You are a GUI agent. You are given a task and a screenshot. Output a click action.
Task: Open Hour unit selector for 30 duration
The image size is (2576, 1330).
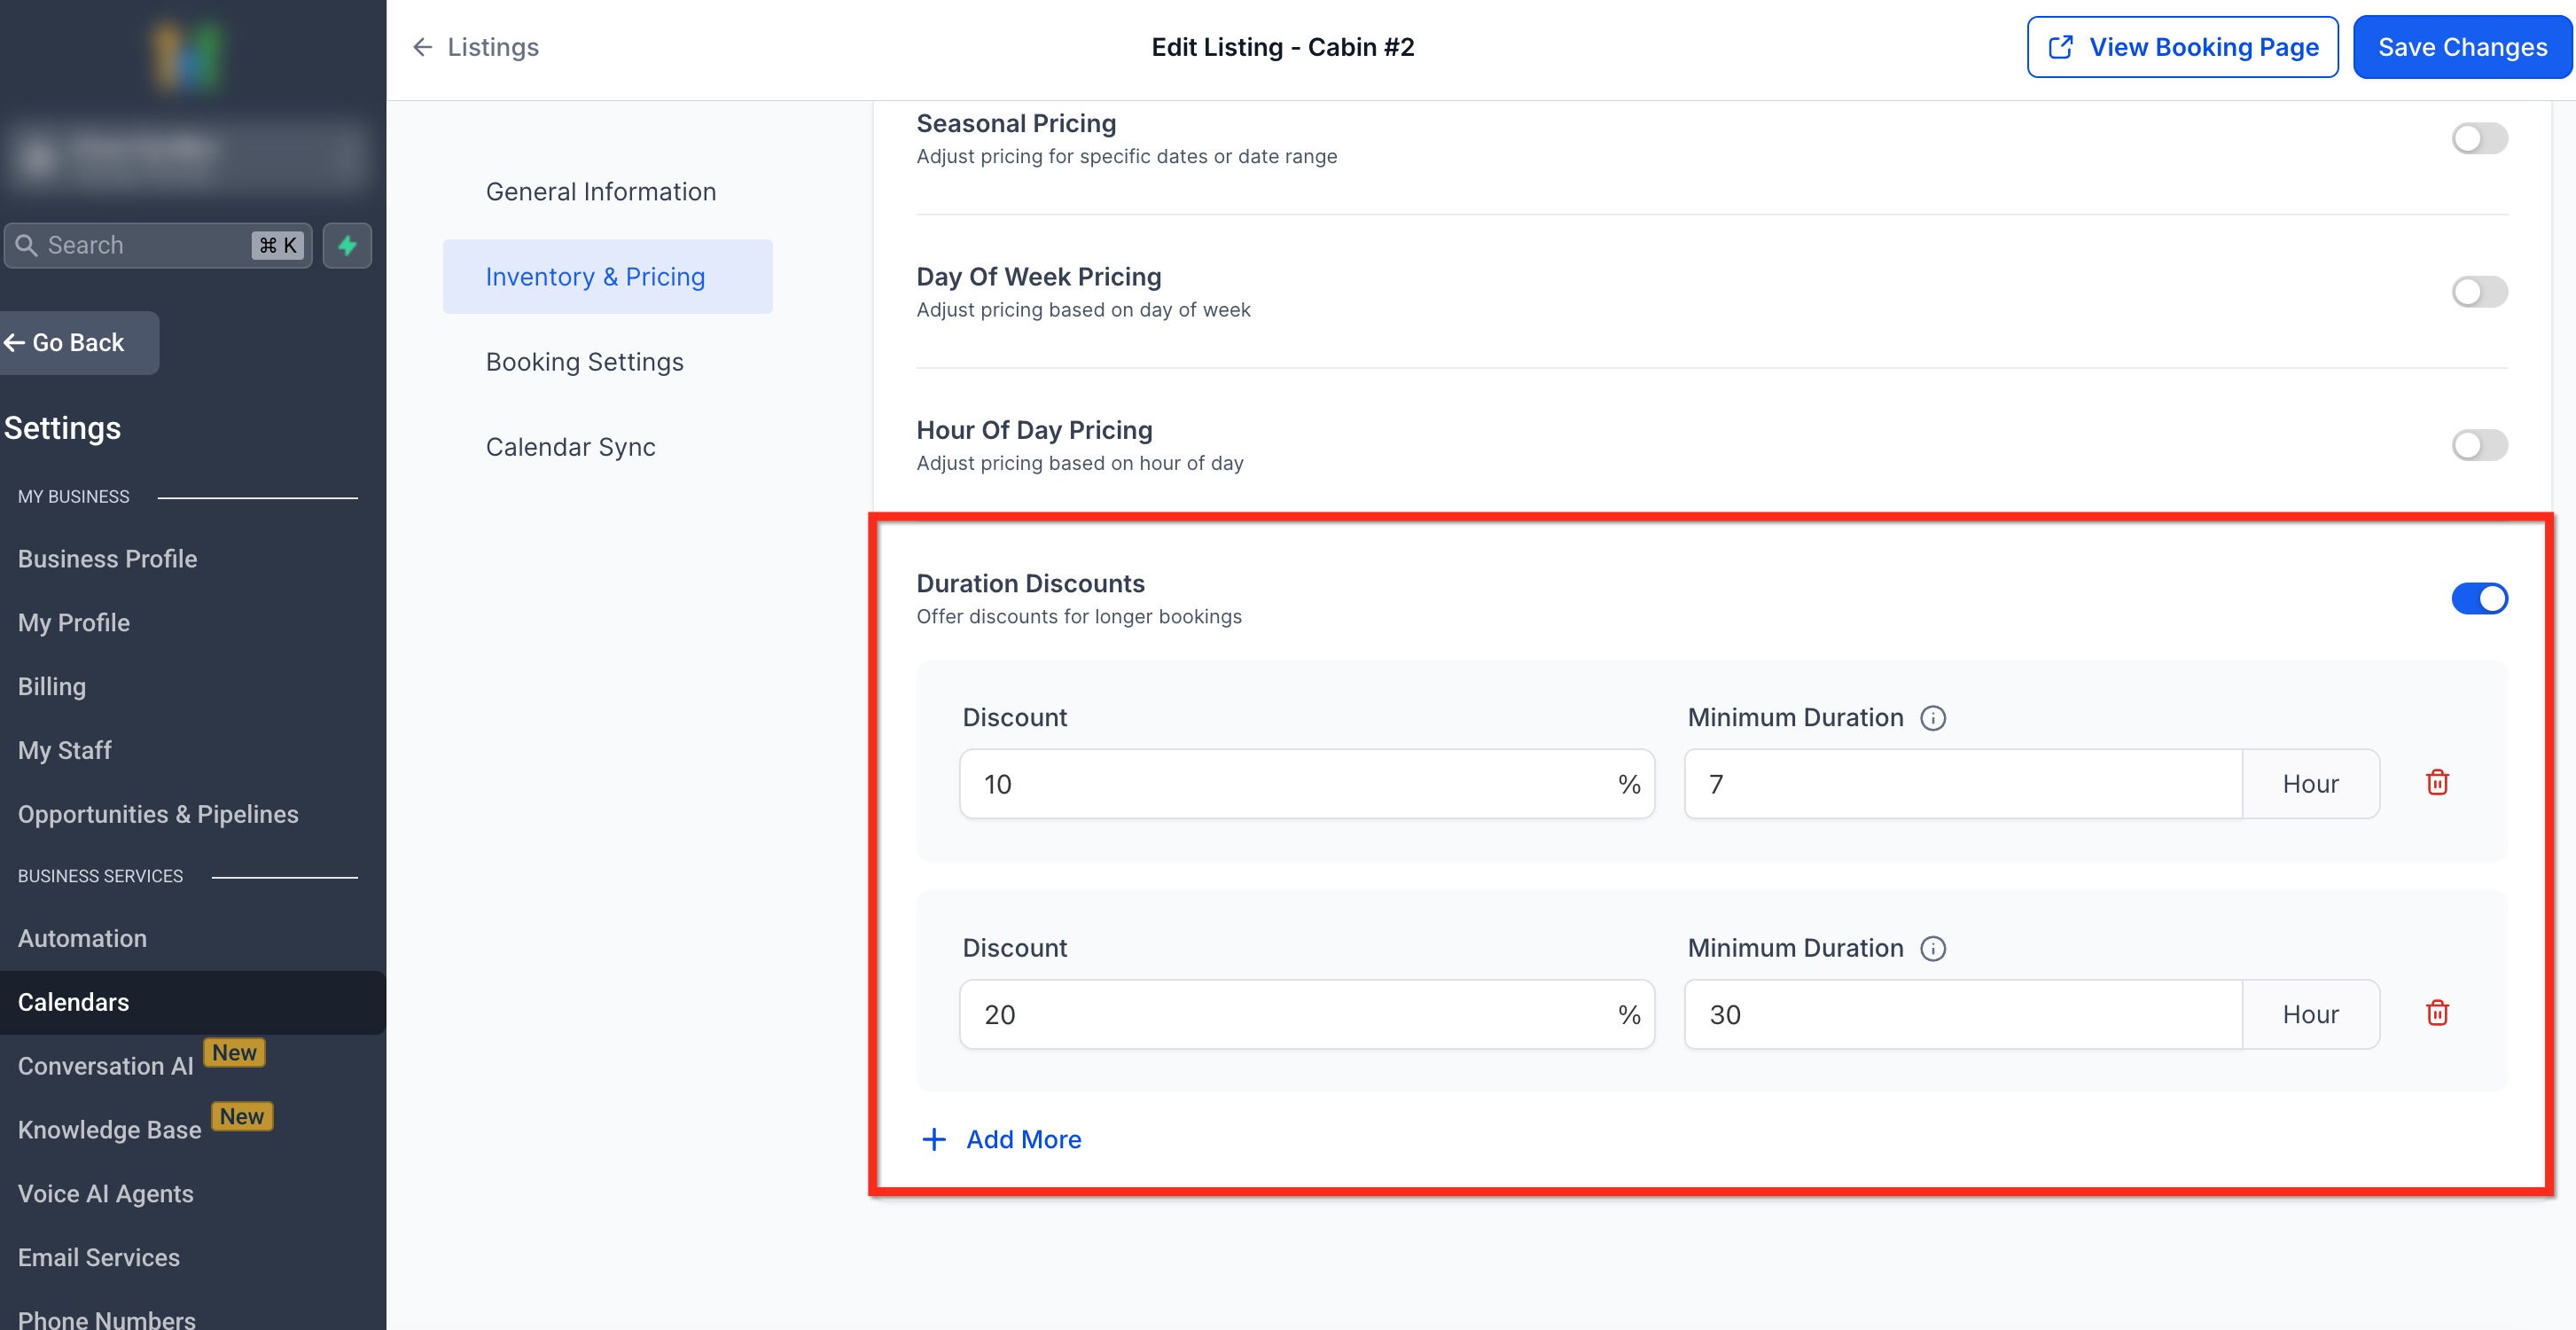click(2310, 1014)
